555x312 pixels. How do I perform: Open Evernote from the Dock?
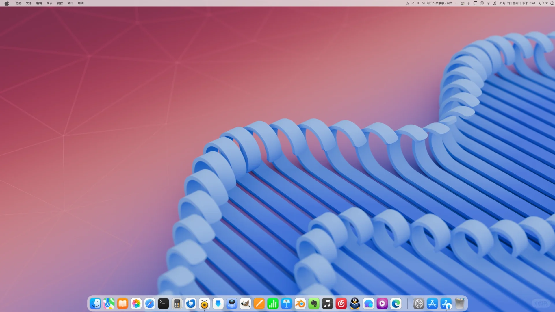[313, 304]
